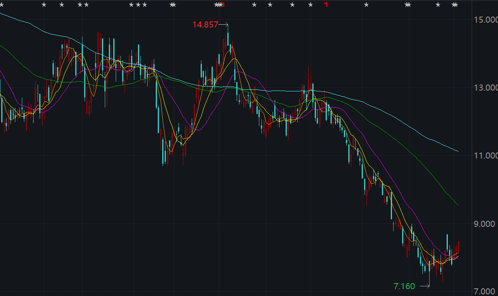Click the arrow pointing from the 14.857 label
Viewport: 498px width, 296px height.
[224, 25]
